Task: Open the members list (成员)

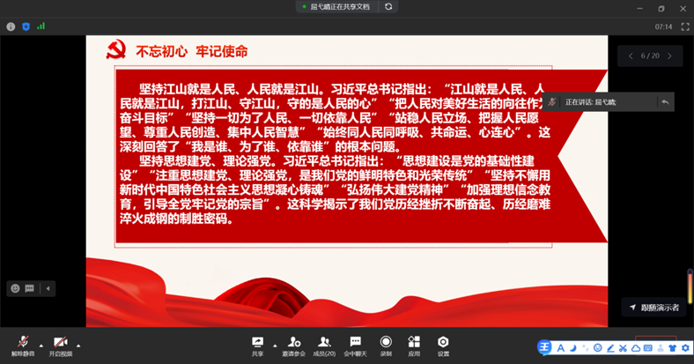Action: pos(325,342)
